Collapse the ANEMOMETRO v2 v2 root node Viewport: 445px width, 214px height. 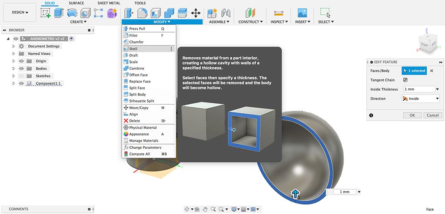8,39
